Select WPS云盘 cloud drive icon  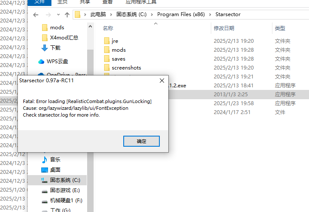pos(41,61)
